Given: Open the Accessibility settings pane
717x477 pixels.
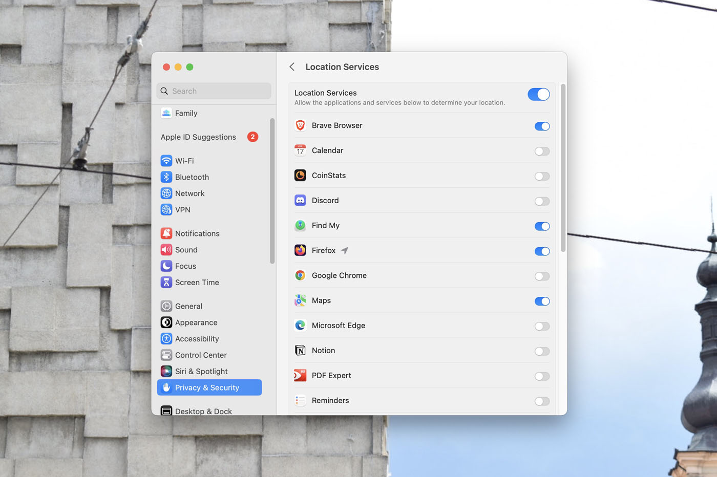Looking at the screenshot, I should 197,339.
